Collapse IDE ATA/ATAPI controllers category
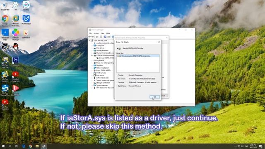The width and height of the screenshot is (265, 149). pos(92,55)
